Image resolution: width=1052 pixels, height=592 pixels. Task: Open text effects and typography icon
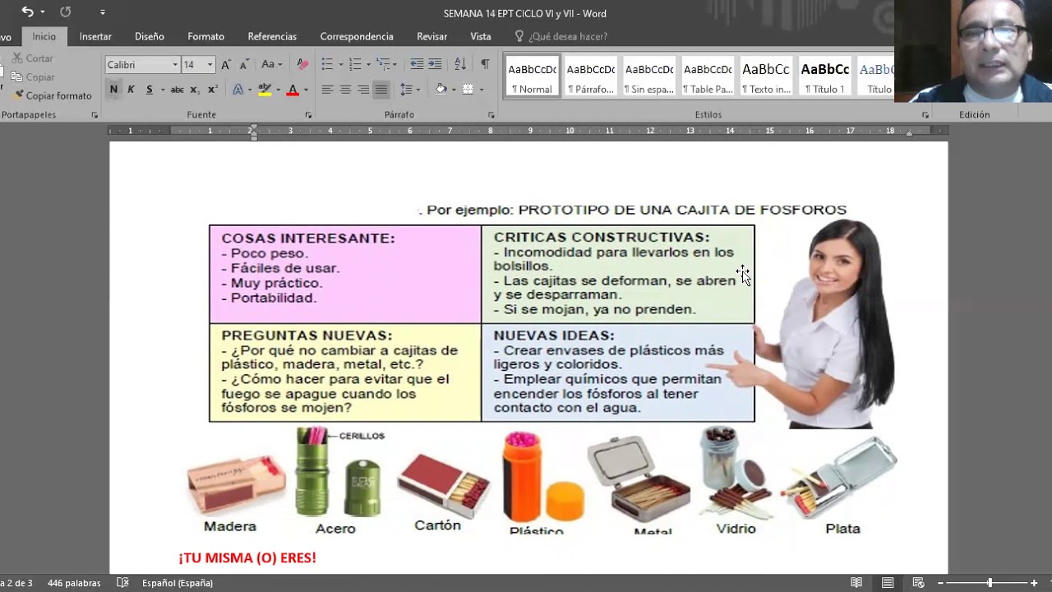tap(238, 90)
